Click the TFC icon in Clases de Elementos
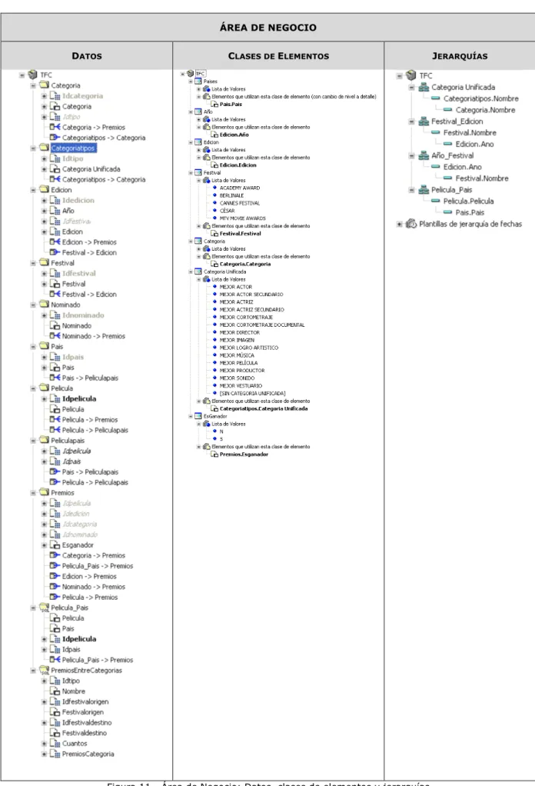The height and width of the screenshot is (786, 535). [191, 73]
